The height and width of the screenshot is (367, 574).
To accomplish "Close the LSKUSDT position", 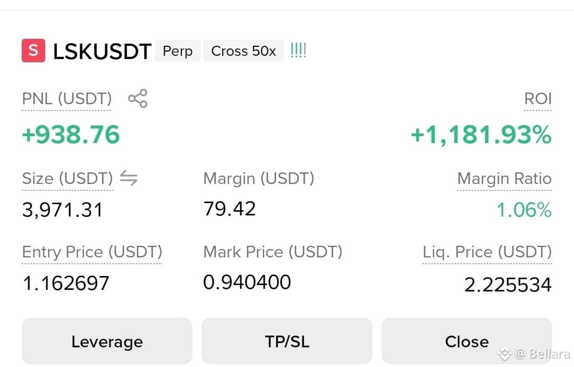I will tap(467, 341).
